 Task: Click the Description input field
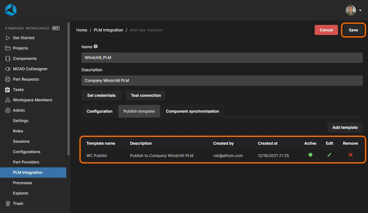[x=222, y=81]
